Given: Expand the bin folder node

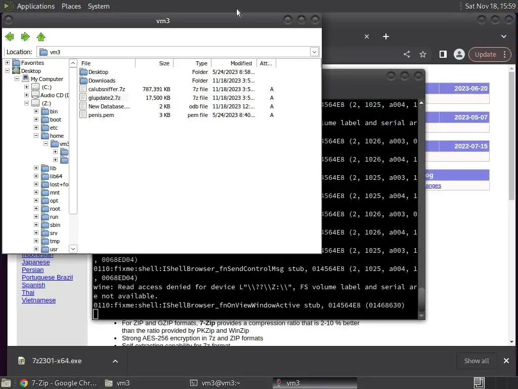Looking at the screenshot, I should coord(36,111).
